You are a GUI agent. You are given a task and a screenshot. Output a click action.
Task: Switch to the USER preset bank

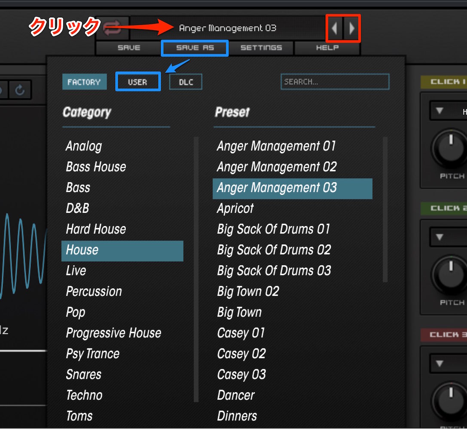tap(138, 82)
